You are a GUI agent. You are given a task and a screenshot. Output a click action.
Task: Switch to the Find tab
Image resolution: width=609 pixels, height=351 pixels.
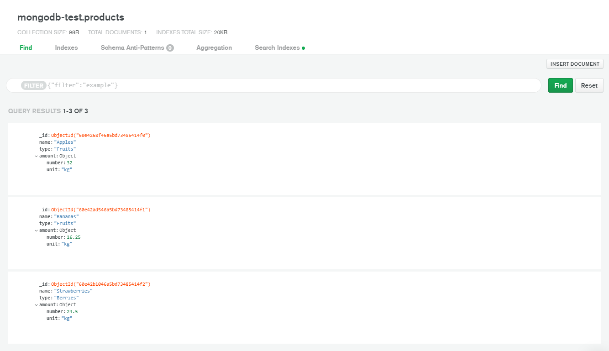[x=26, y=47]
